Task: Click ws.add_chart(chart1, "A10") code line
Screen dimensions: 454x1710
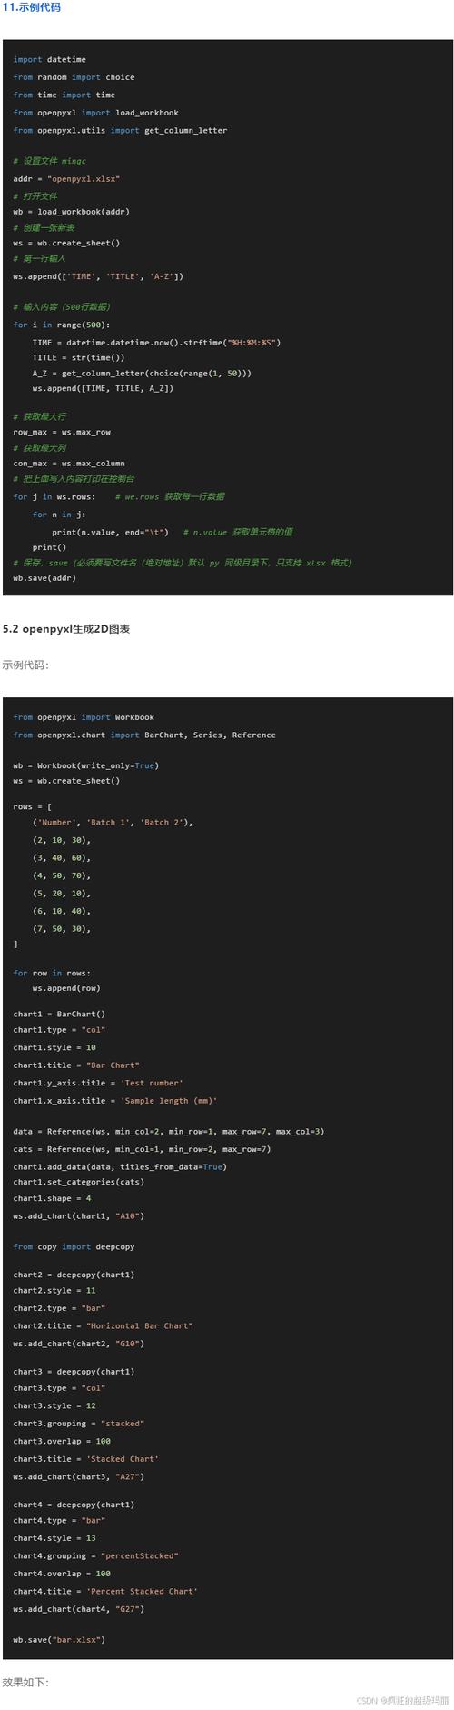Action: point(78,1215)
